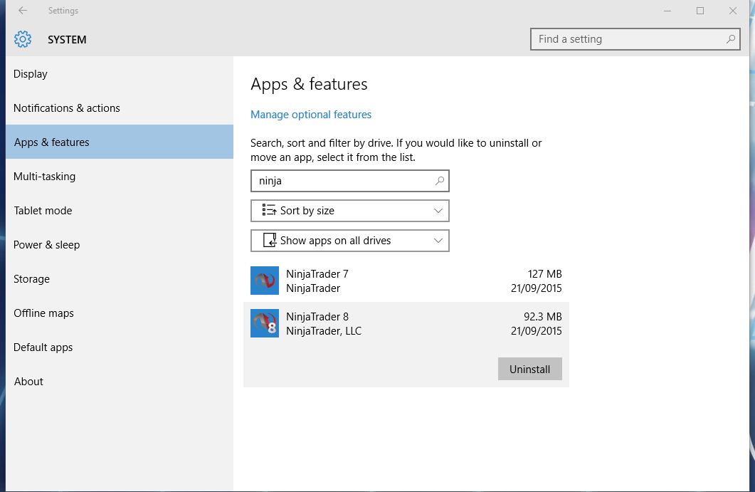Click the drive icon beside Show apps

(270, 241)
